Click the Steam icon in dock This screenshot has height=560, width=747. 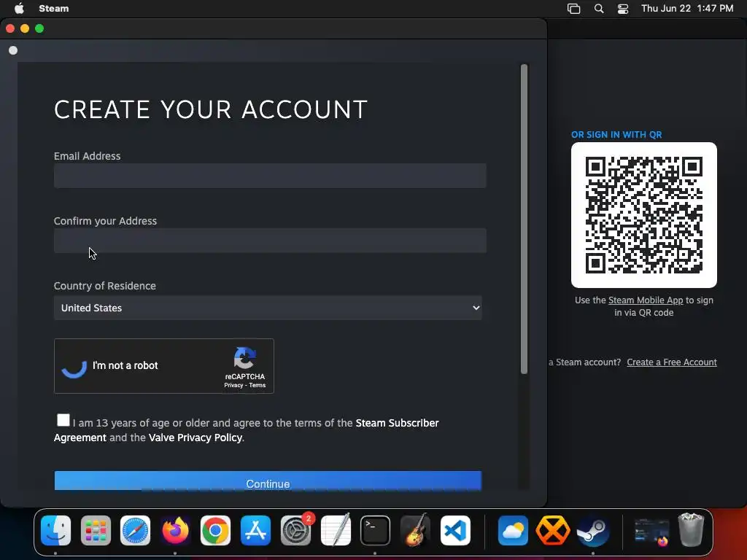pyautogui.click(x=592, y=531)
